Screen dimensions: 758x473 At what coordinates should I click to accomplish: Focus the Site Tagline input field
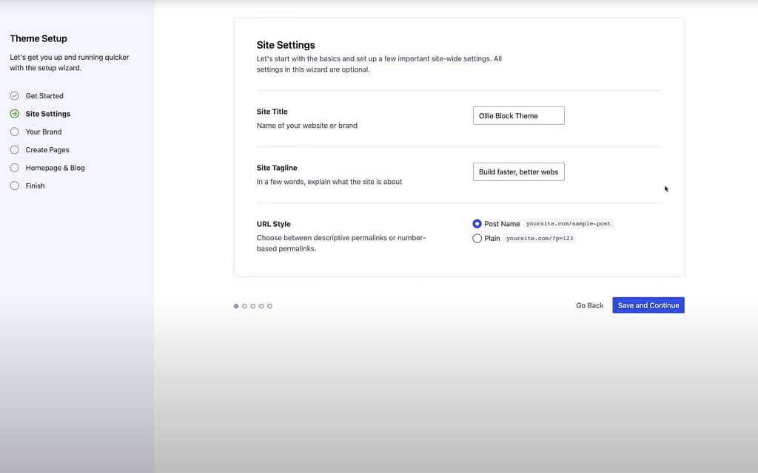pyautogui.click(x=519, y=171)
